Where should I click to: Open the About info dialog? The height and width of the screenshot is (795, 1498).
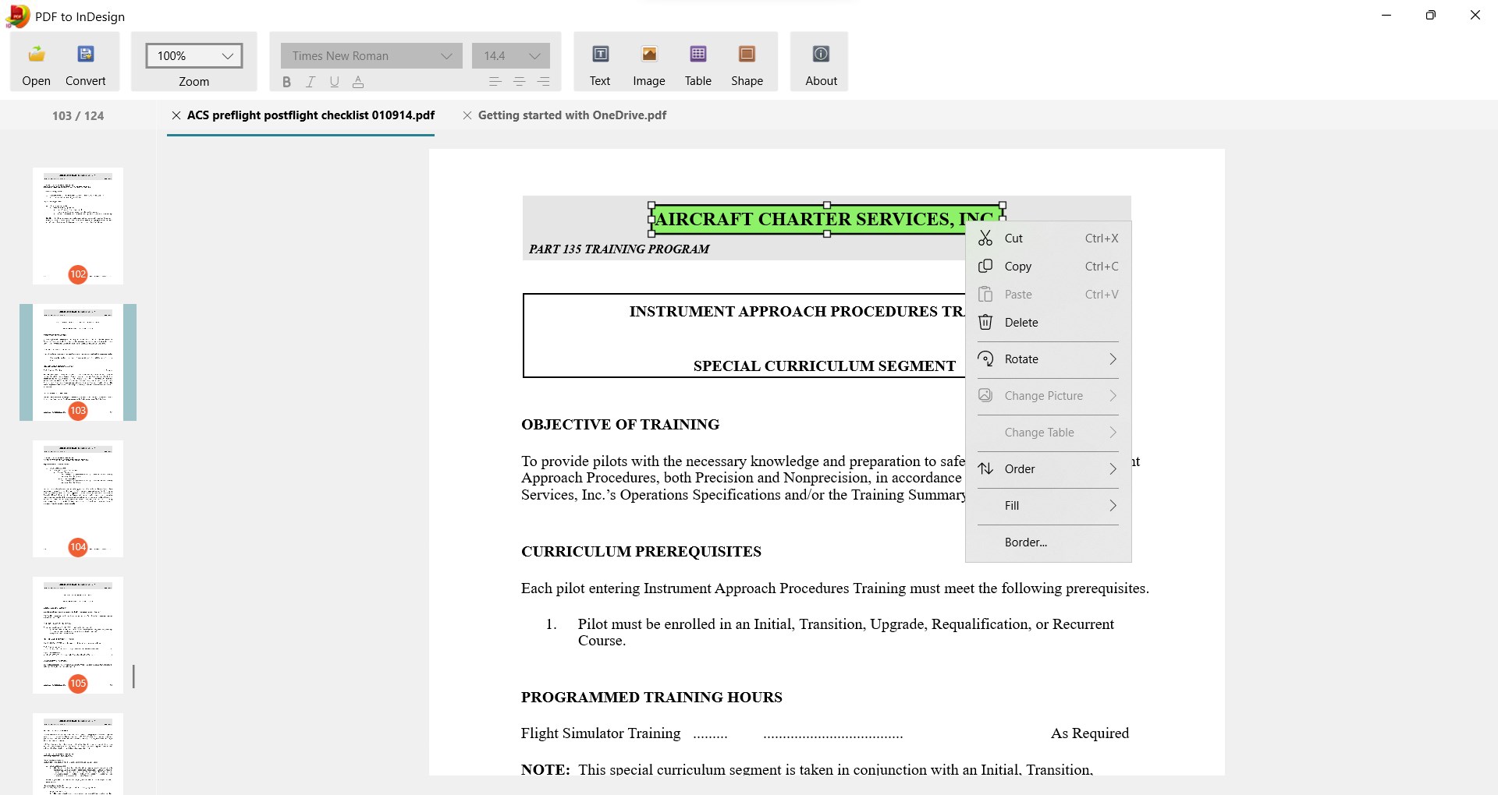click(x=821, y=62)
